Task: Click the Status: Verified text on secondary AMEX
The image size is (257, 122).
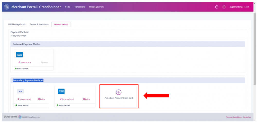Action: (x=64, y=105)
